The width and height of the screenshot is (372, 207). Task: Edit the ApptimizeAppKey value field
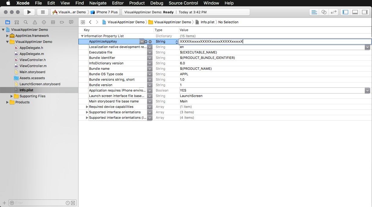275,42
